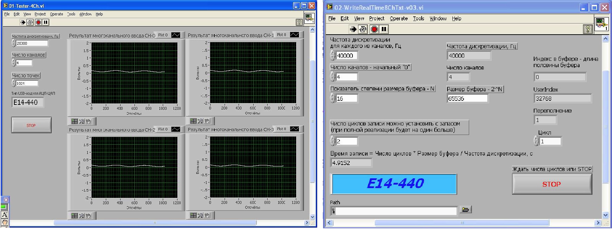The image size is (612, 229).
Task: Abort execution in 01-Tester-4Ch window
Action: coord(38,22)
